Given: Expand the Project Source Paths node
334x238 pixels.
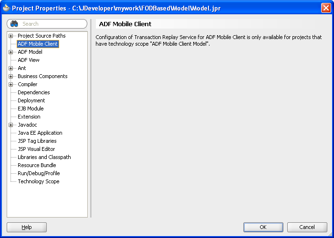Looking at the screenshot, I should (x=10, y=36).
